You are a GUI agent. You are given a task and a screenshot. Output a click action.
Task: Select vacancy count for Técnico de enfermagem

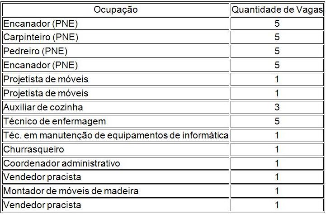[277, 121]
